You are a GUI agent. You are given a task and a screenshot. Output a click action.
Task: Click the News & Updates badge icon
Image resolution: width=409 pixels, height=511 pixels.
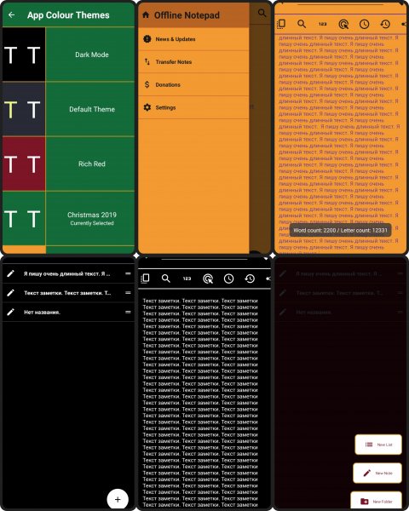pos(147,39)
